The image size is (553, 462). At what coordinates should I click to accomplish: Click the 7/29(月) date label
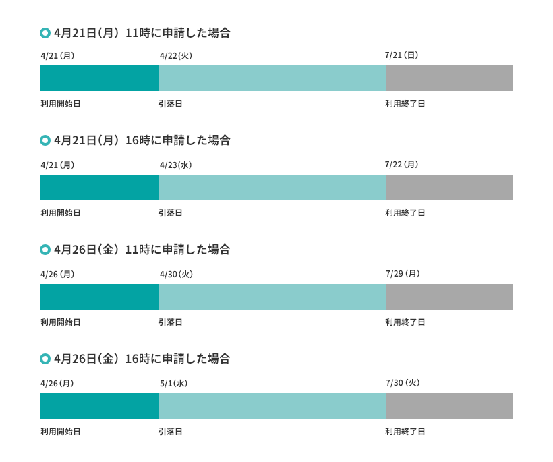click(x=403, y=274)
